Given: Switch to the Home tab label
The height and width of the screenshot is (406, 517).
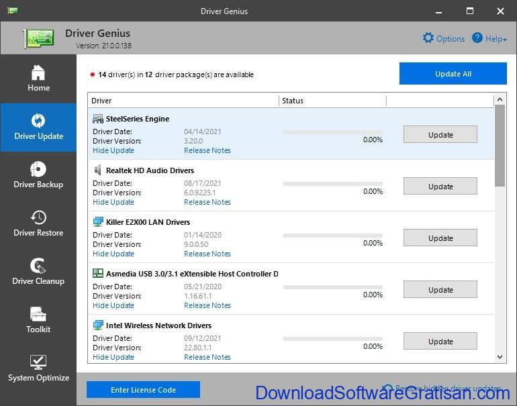Looking at the screenshot, I should pyautogui.click(x=38, y=88).
